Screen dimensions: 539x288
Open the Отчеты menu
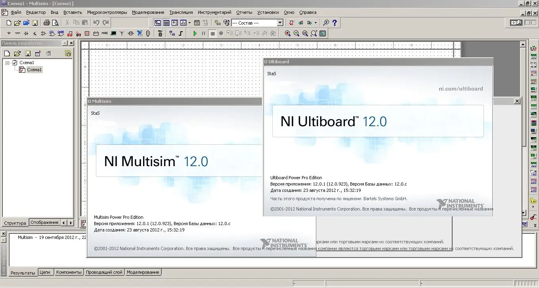pos(244,12)
